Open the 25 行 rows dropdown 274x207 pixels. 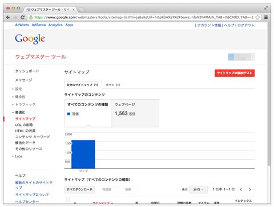(198, 189)
